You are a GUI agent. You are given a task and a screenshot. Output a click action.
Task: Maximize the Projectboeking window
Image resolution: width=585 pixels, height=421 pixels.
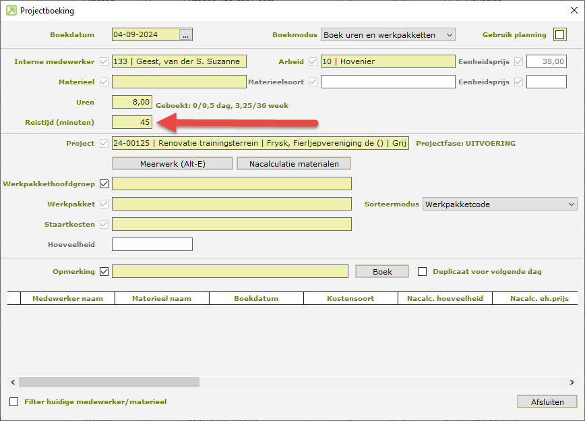click(x=538, y=11)
